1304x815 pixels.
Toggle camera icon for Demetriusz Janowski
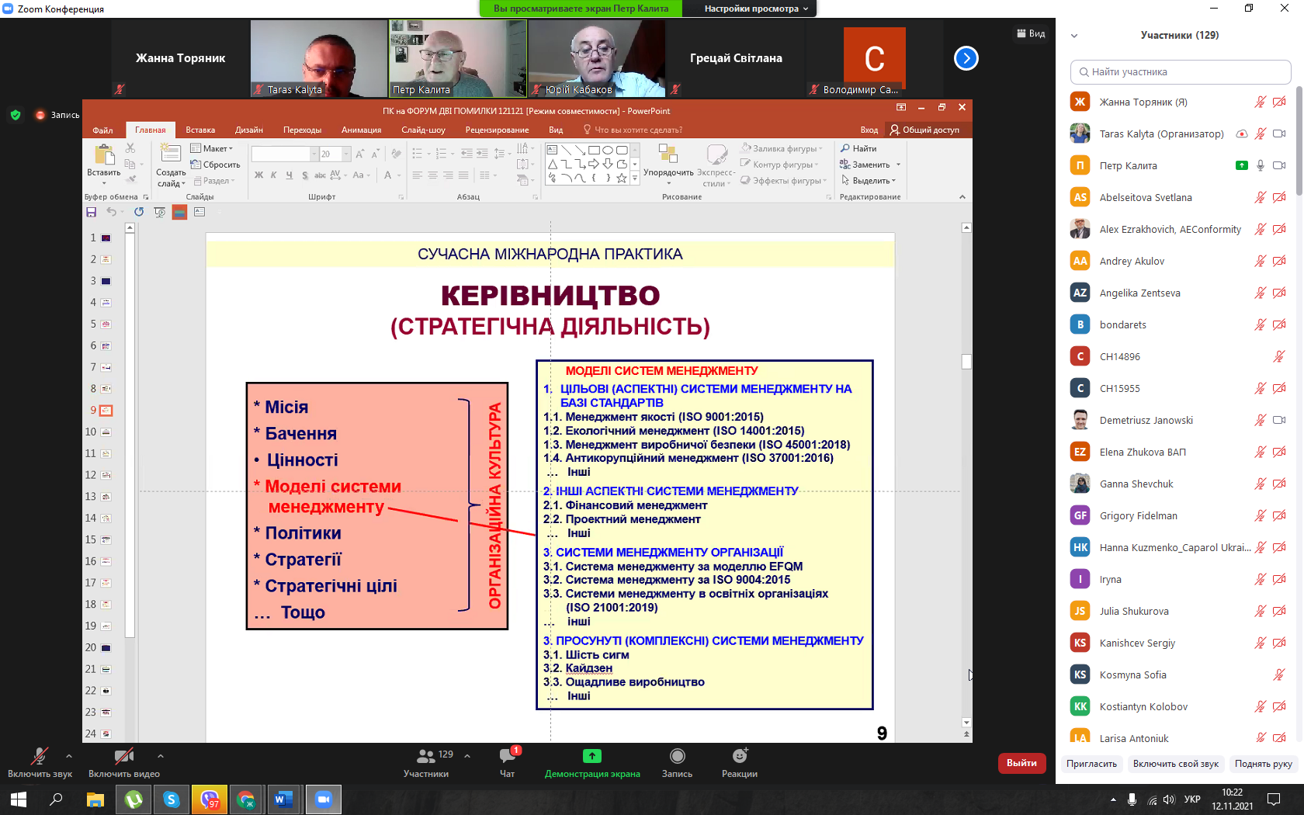point(1279,420)
